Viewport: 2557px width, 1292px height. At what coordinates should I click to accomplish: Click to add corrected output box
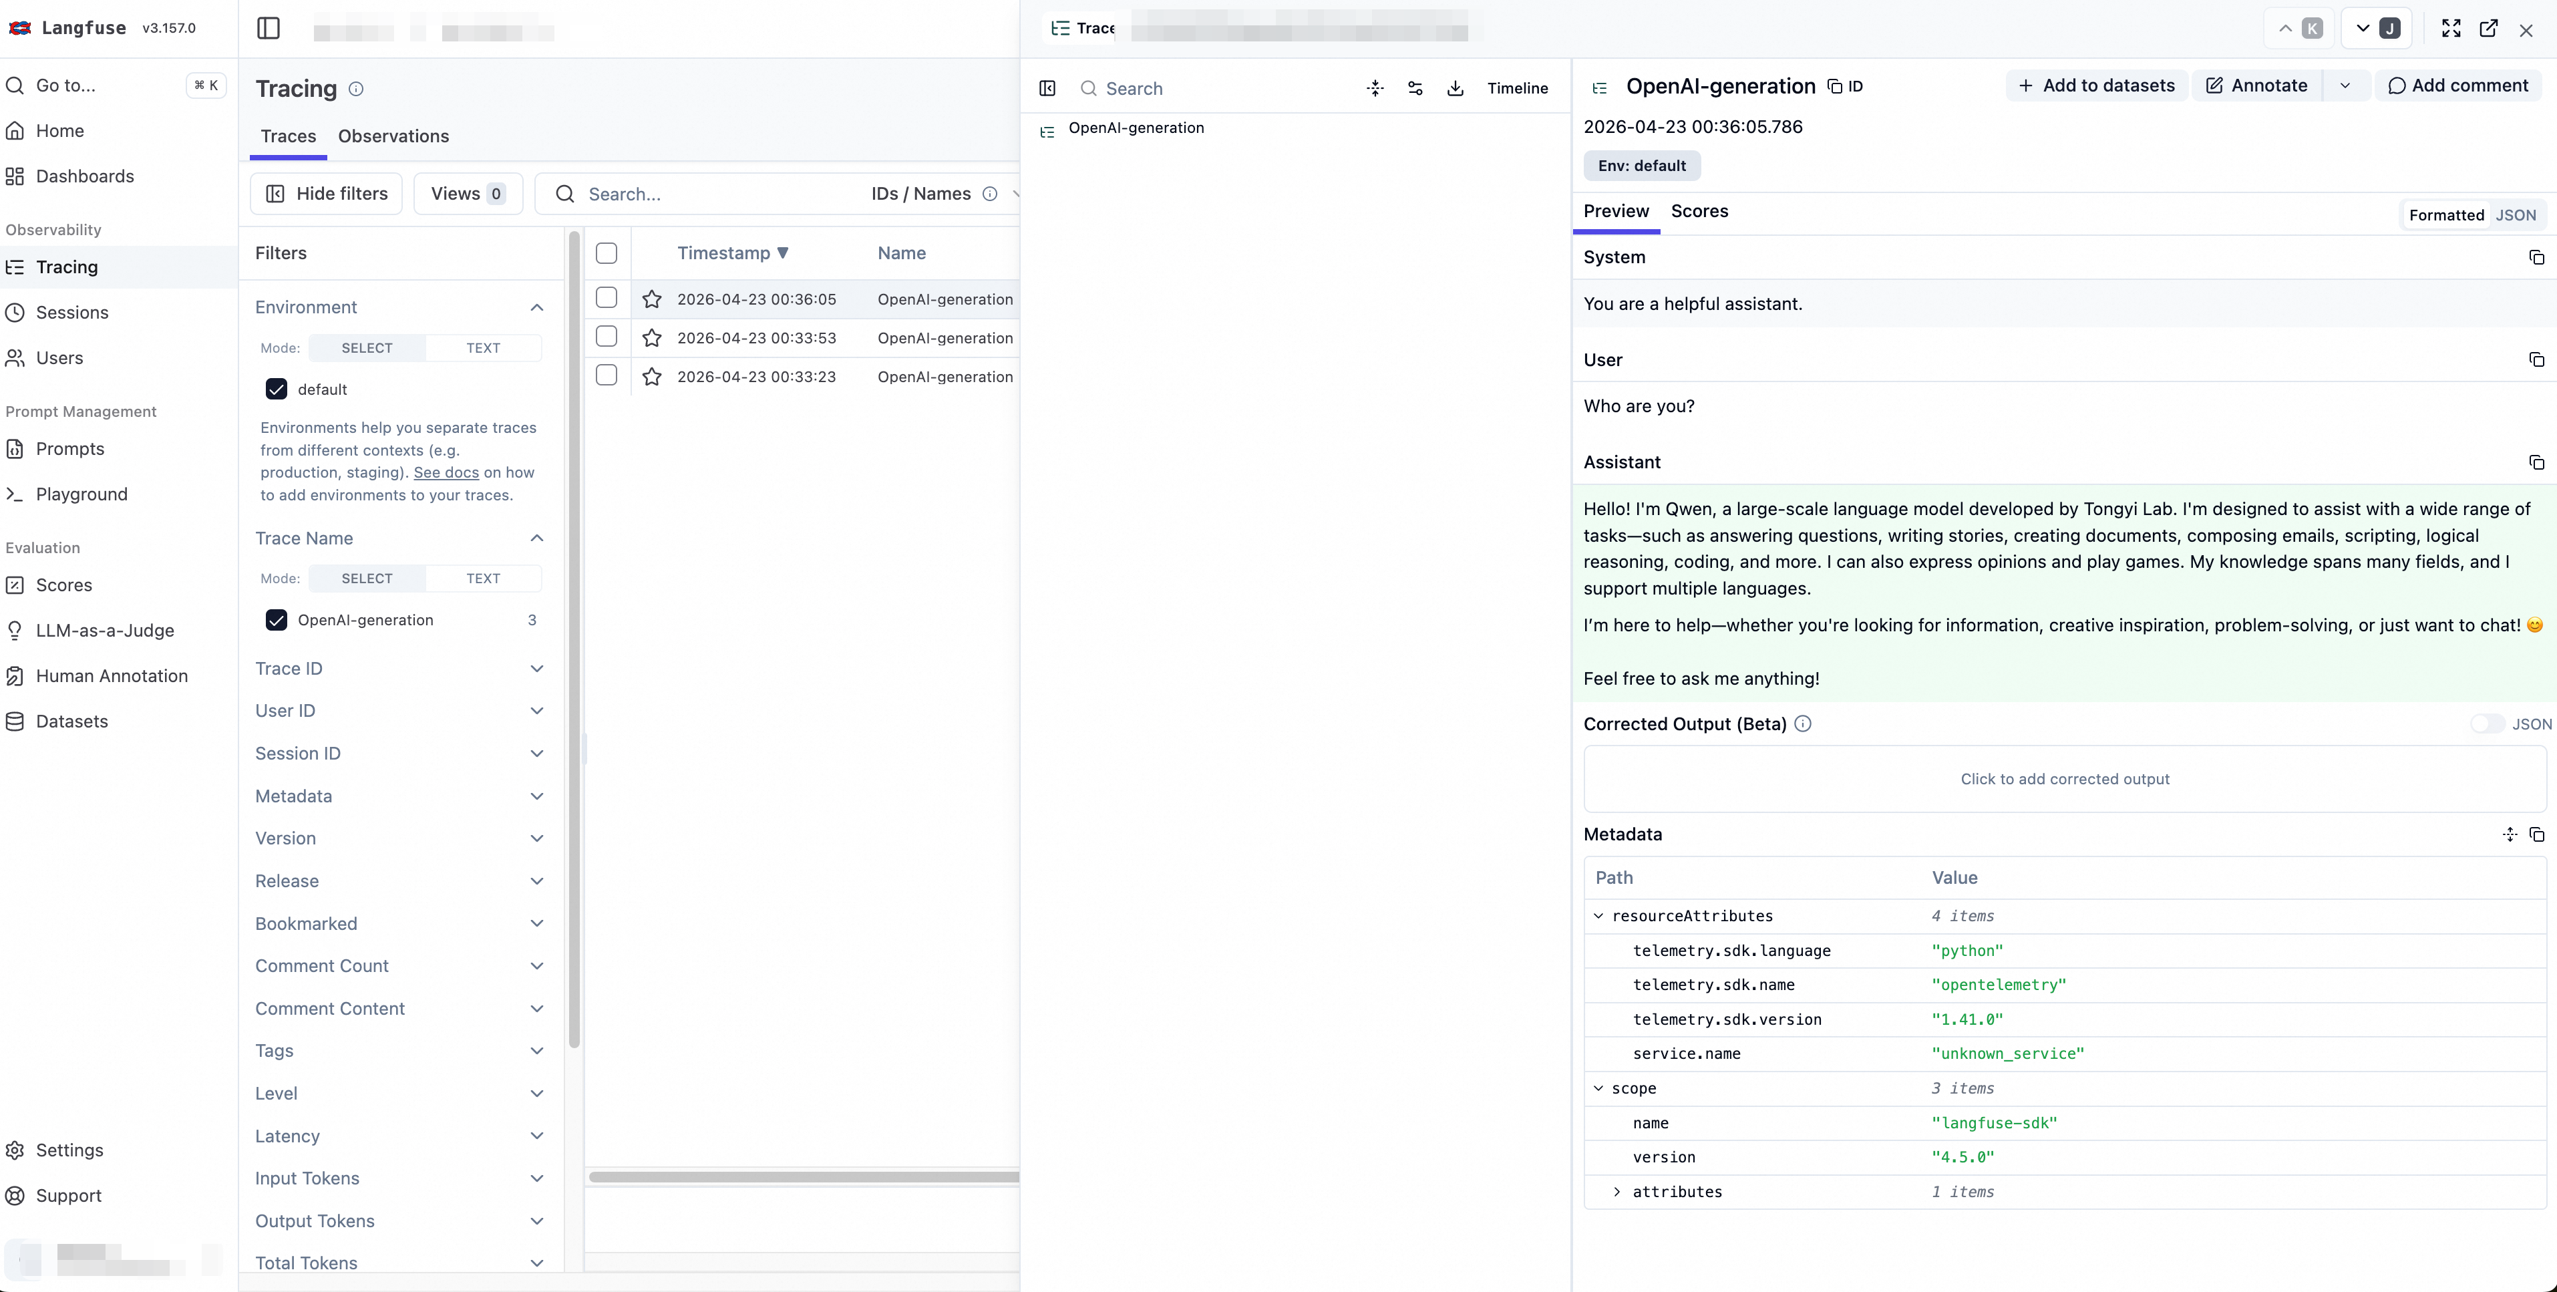(2065, 778)
